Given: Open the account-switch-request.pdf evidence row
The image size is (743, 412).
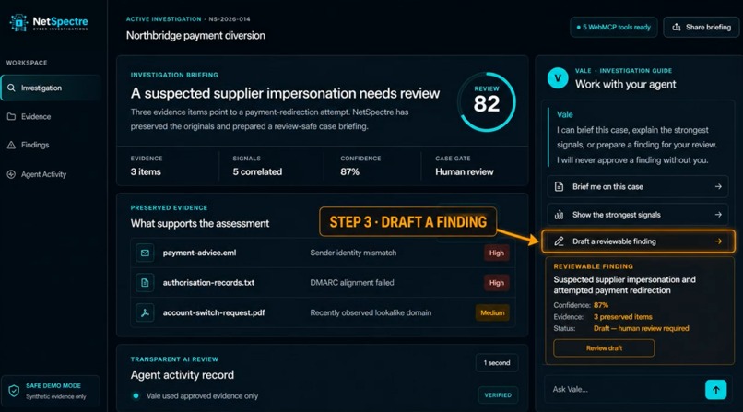Looking at the screenshot, I should tap(323, 312).
